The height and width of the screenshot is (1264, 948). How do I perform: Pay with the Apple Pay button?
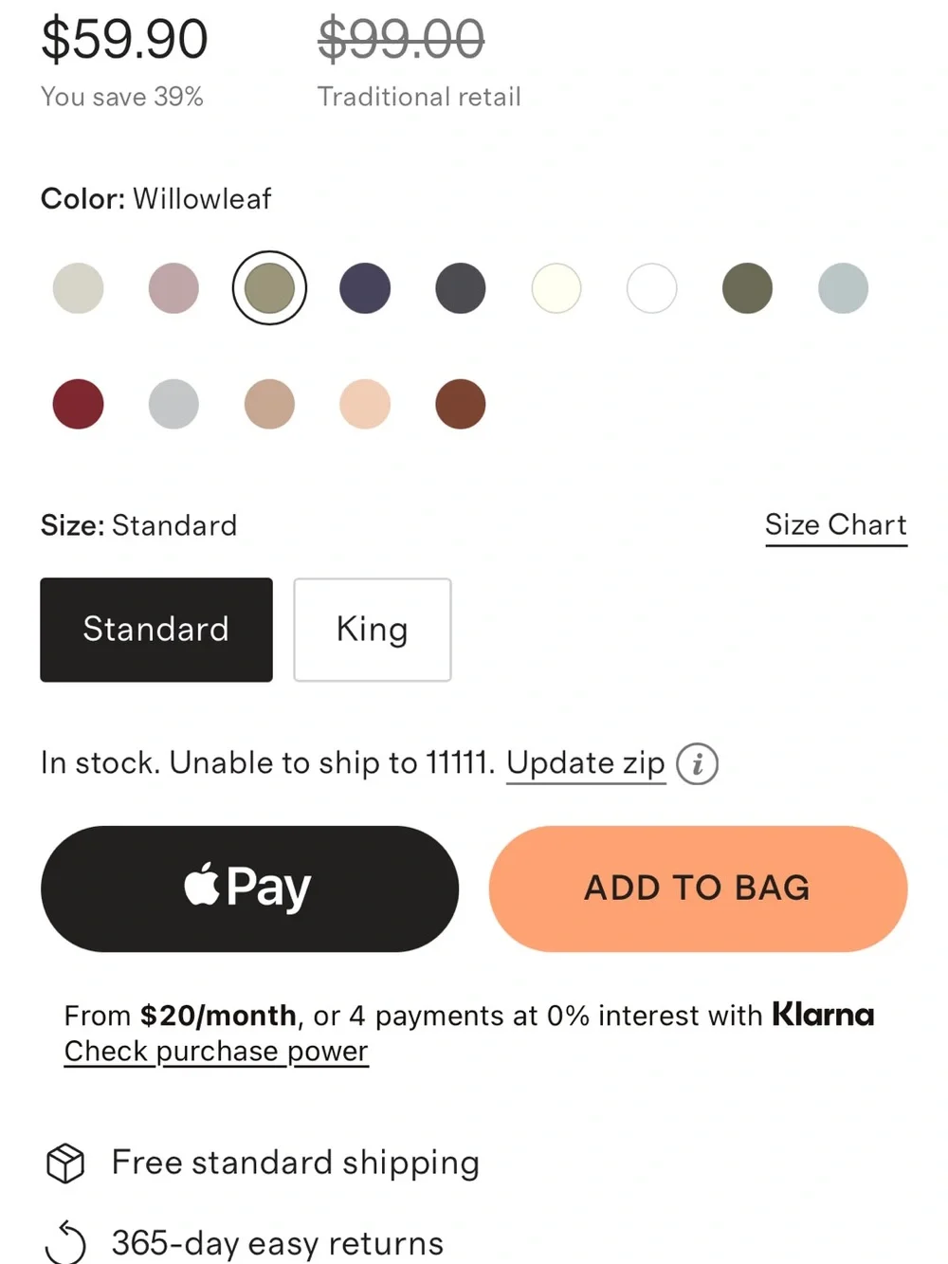click(x=249, y=888)
